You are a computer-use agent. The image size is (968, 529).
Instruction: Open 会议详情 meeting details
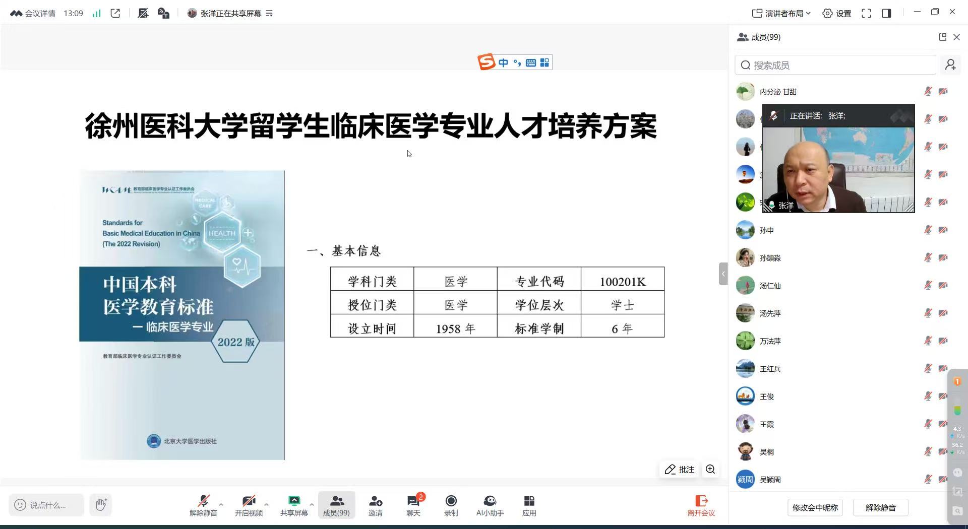pos(33,14)
